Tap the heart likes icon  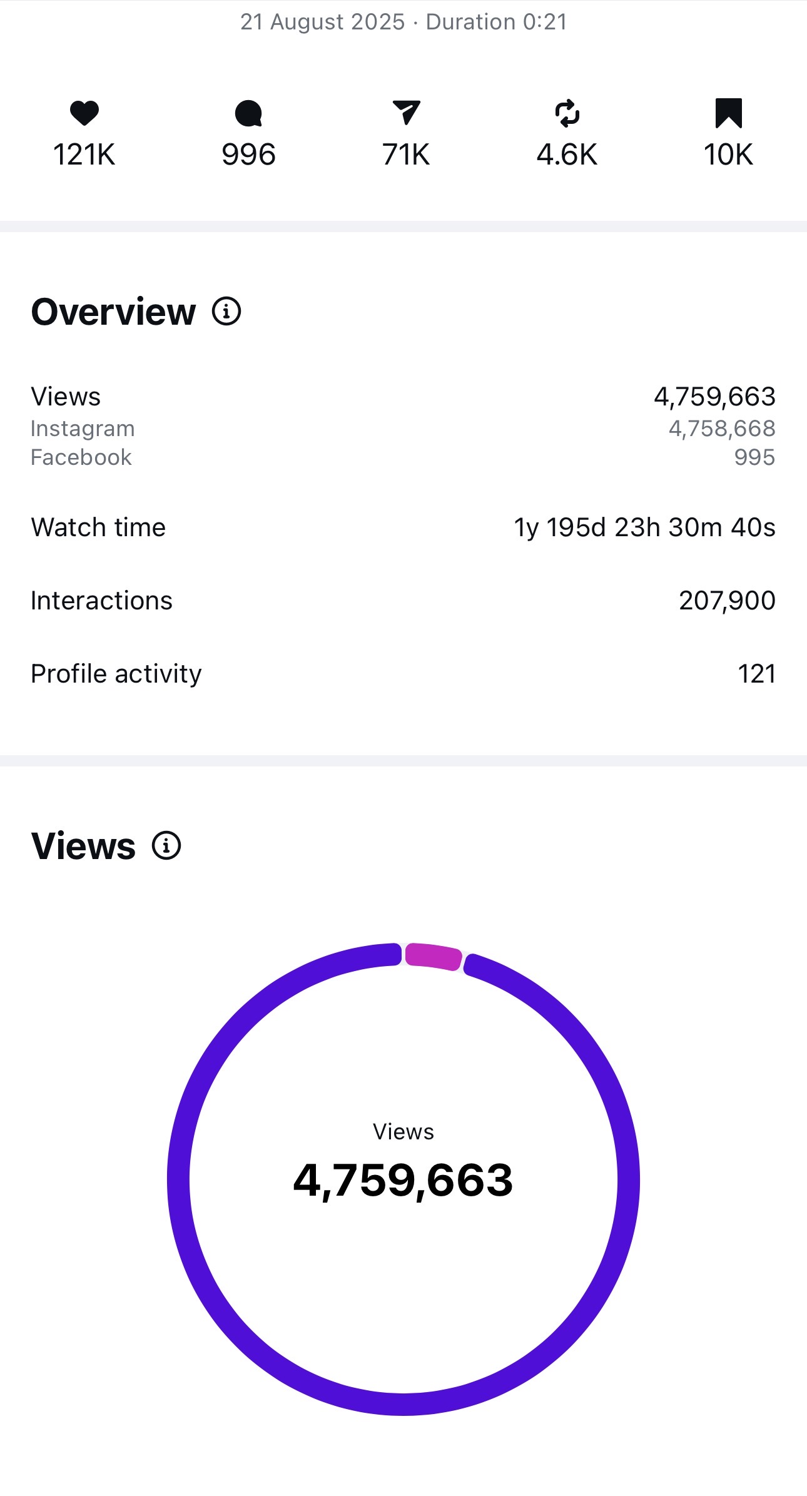pyautogui.click(x=84, y=113)
